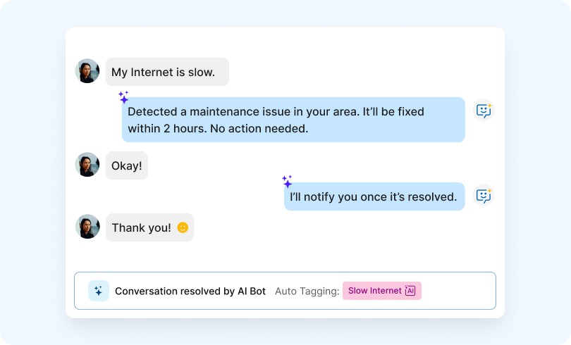Select the "Okay!" message bubble
The width and height of the screenshot is (571, 345).
click(127, 165)
